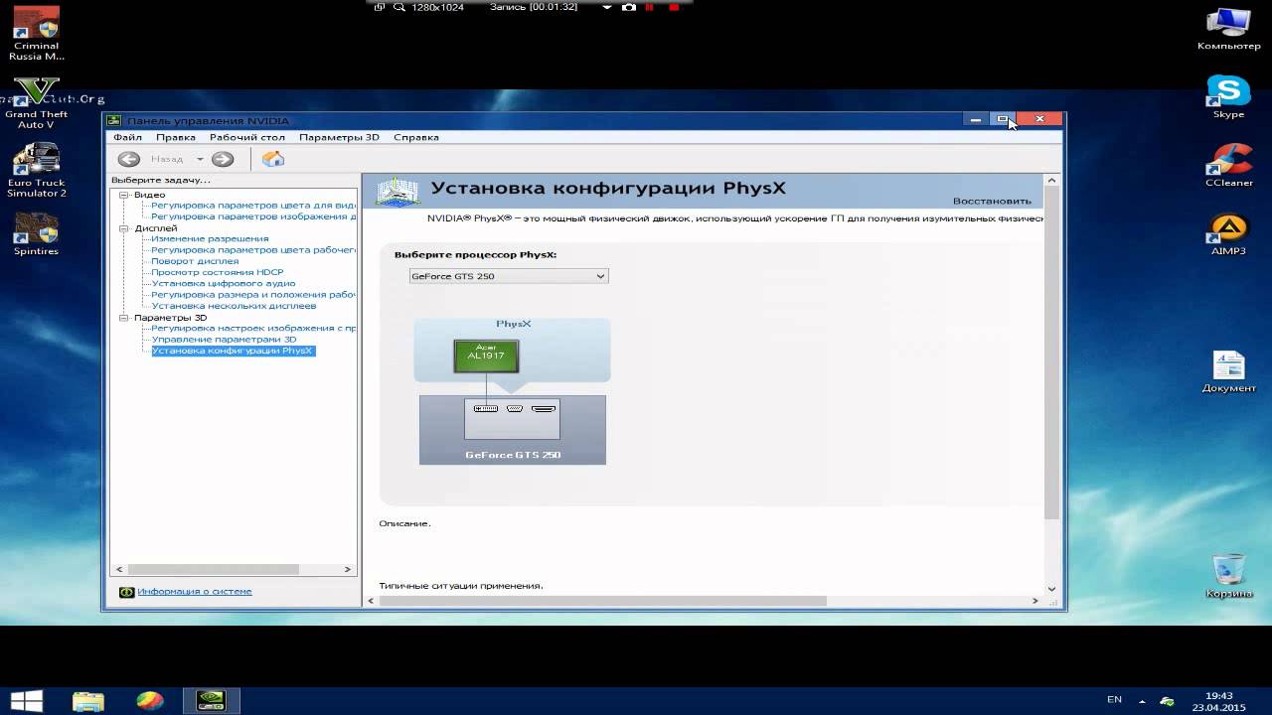1272x715 pixels.
Task: Click the Windows Start button
Action: tap(27, 701)
